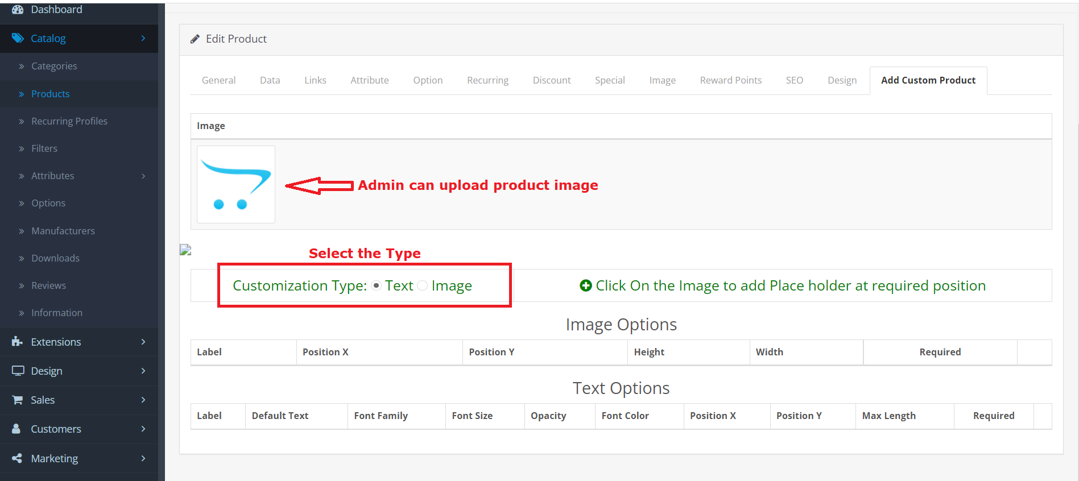Expand the Marketing menu arrow

tap(143, 458)
